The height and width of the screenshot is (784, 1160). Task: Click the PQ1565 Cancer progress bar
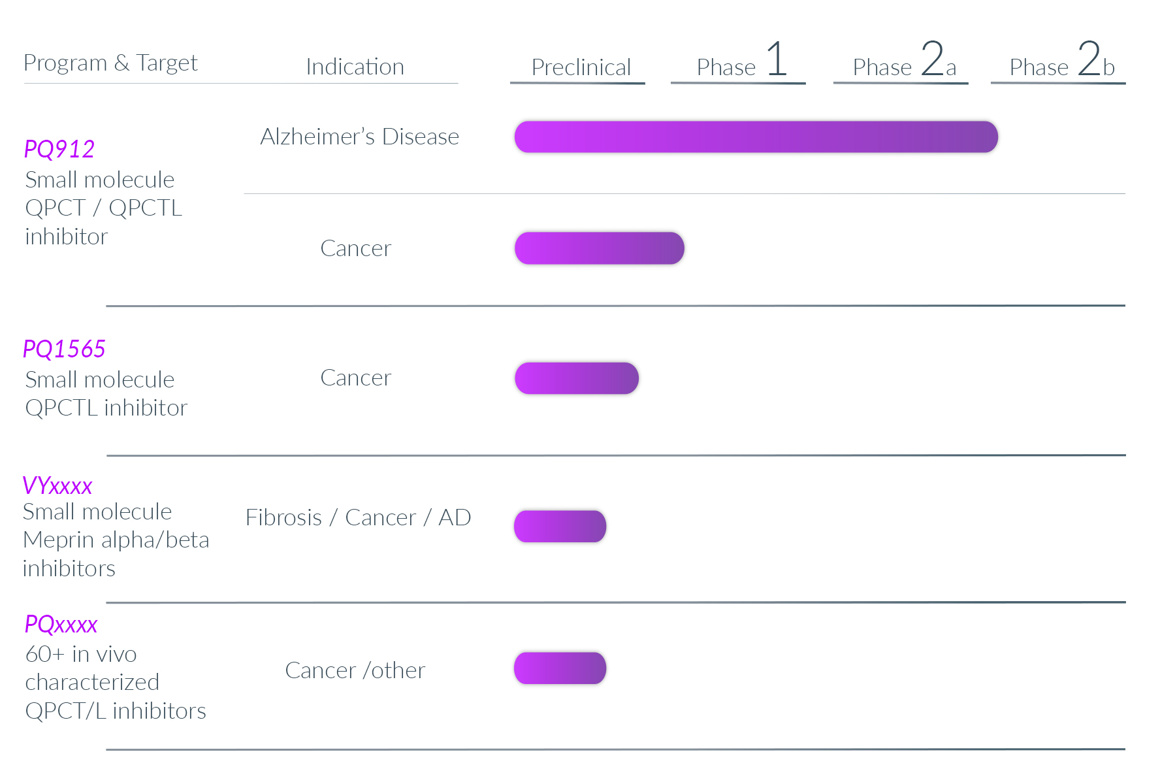point(577,378)
